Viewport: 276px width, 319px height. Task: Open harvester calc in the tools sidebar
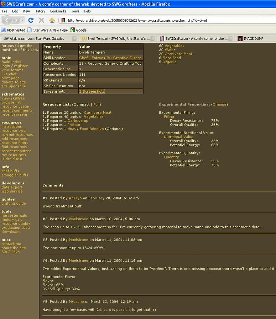point(14,216)
